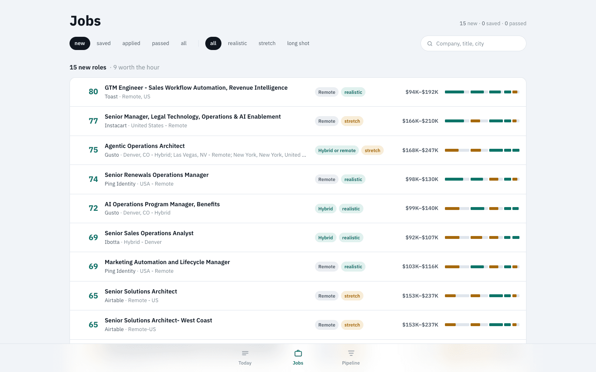Click the $168K–$247K salary range
This screenshot has width=596, height=372.
click(x=420, y=150)
